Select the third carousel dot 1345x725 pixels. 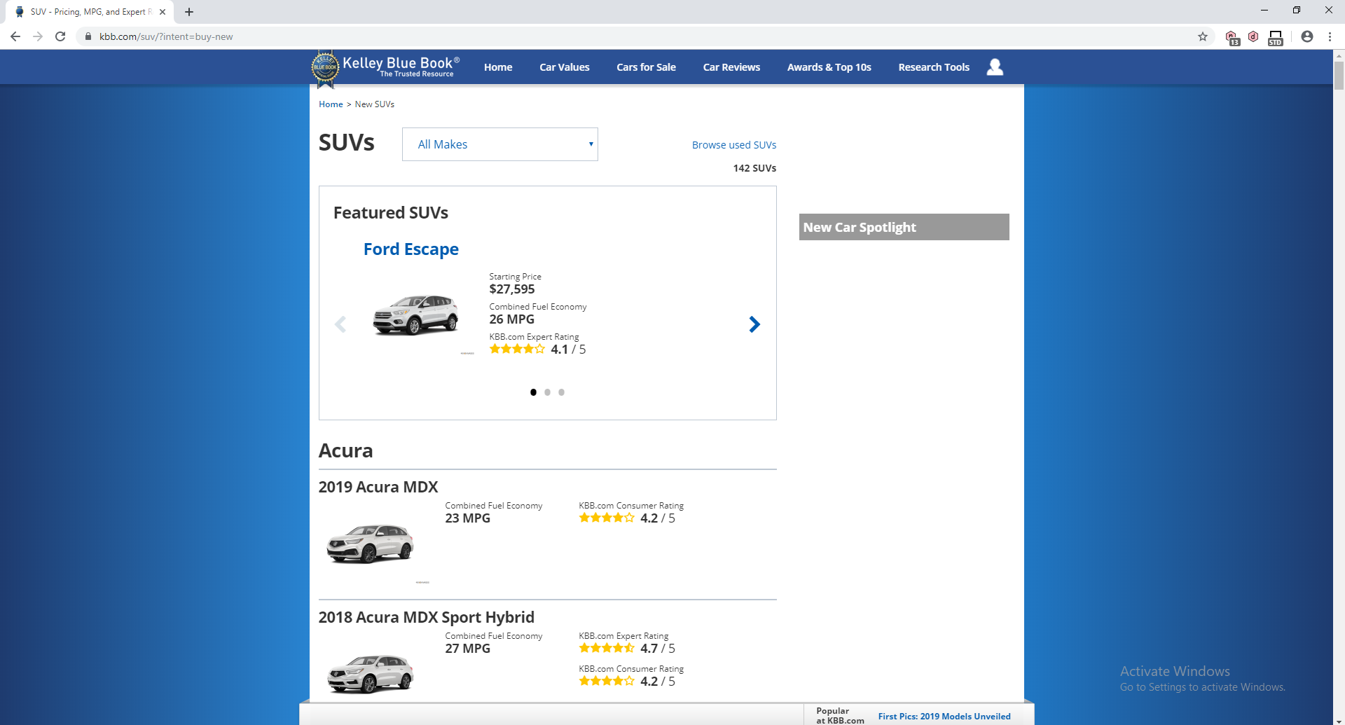561,392
